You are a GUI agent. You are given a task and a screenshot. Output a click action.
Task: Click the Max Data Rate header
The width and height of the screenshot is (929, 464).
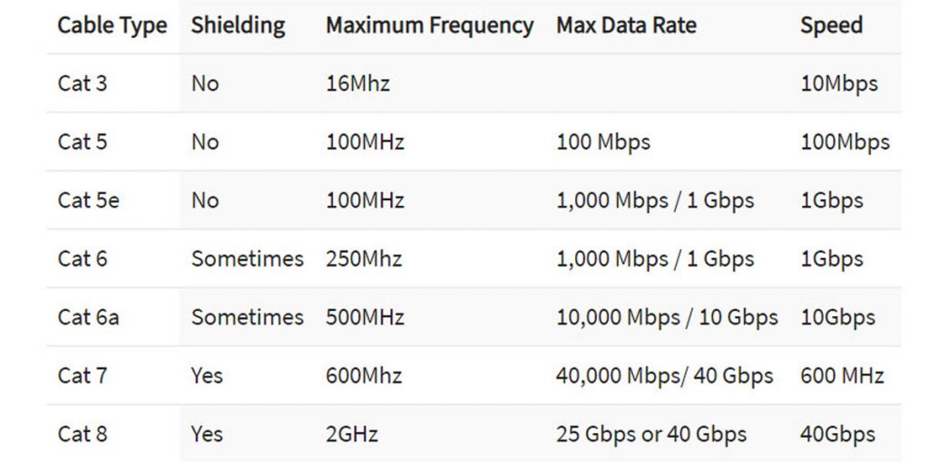click(x=626, y=25)
